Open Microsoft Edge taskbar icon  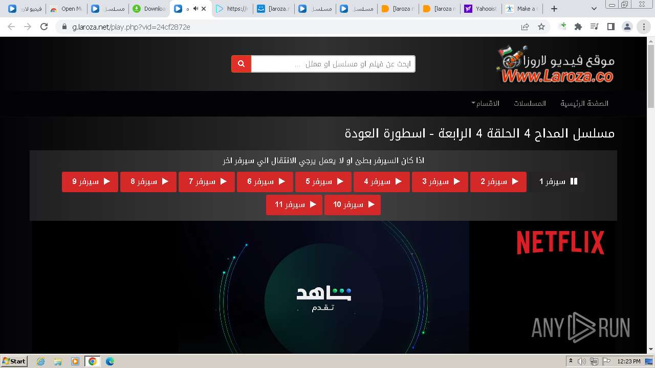110,361
